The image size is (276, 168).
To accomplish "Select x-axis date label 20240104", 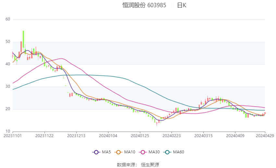I will (x=108, y=136).
